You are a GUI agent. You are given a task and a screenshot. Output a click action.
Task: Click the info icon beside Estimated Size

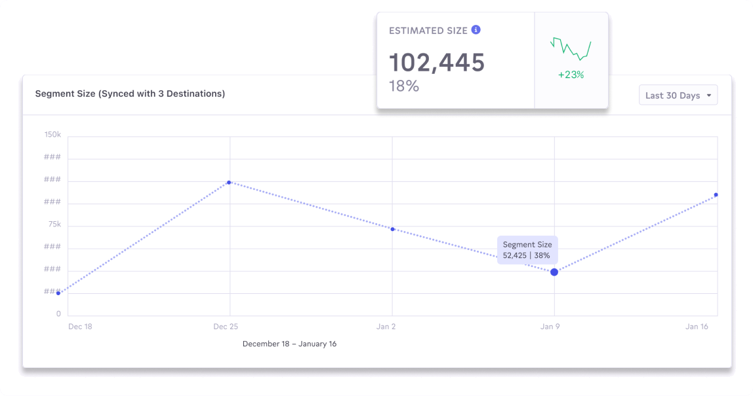click(x=476, y=30)
